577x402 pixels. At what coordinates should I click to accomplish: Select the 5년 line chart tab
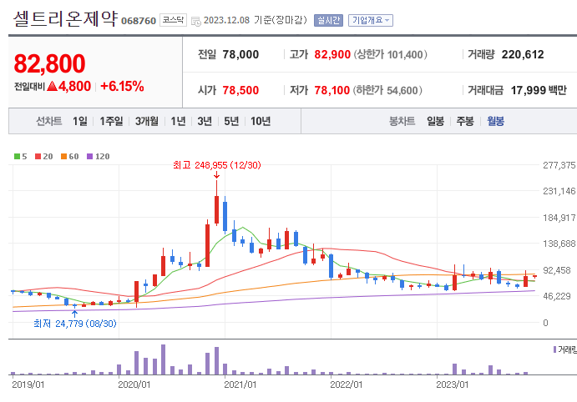pos(231,121)
